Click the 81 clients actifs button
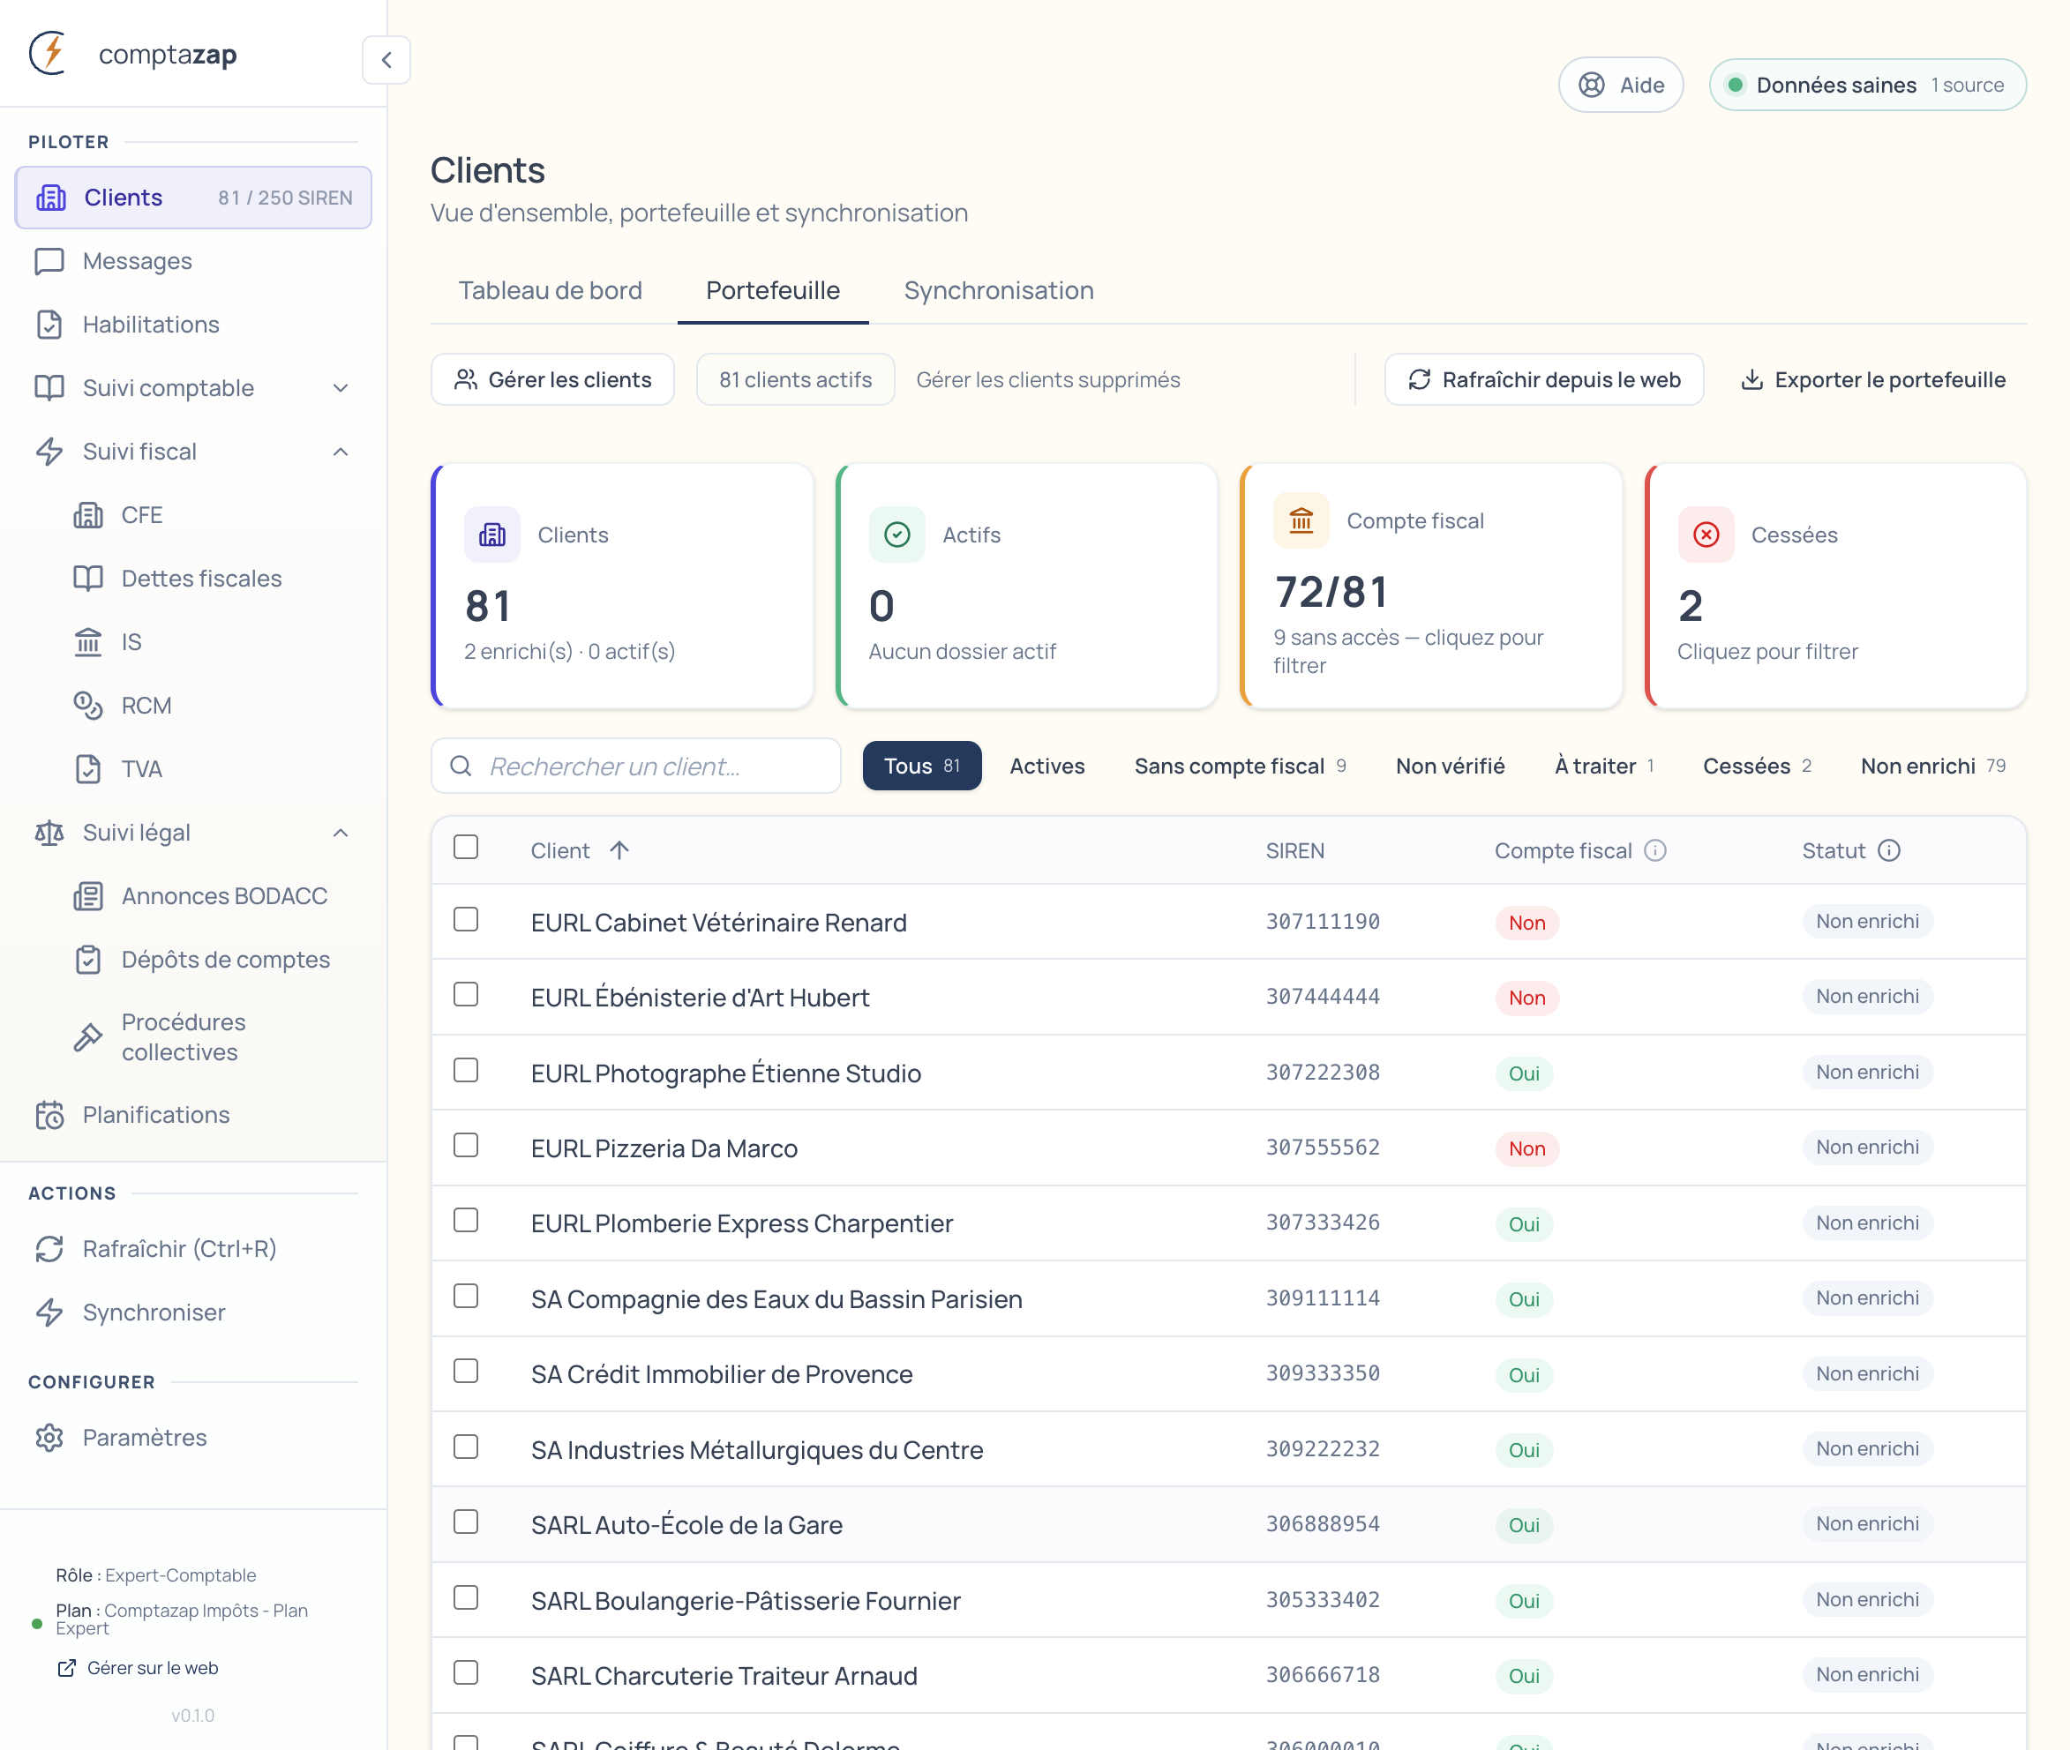The height and width of the screenshot is (1750, 2070). tap(795, 380)
